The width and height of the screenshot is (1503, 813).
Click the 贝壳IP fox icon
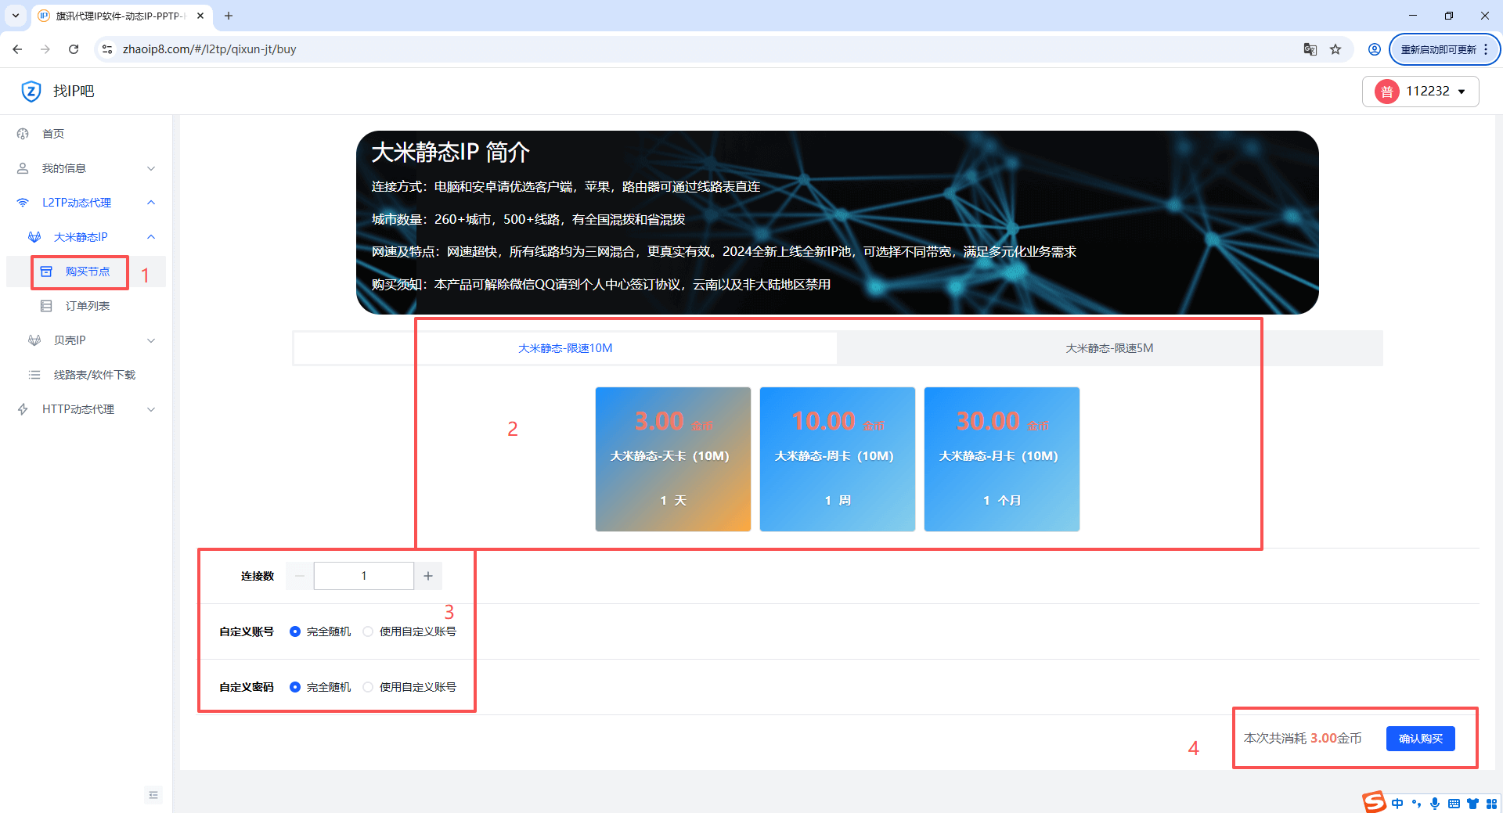tap(34, 340)
